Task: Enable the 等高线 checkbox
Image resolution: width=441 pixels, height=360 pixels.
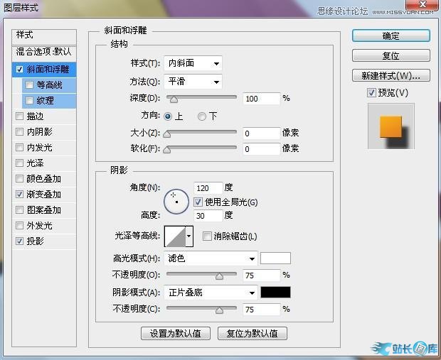Action: coord(29,85)
